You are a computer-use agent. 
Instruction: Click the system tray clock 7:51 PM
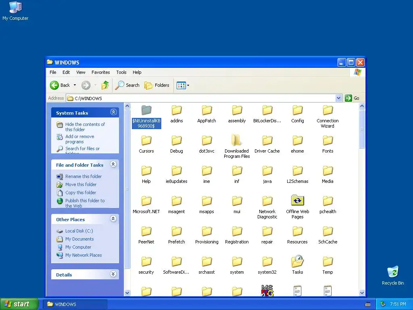coord(398,304)
